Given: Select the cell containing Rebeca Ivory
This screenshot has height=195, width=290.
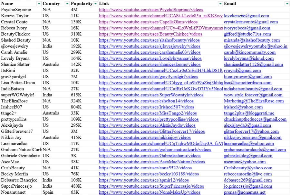Looking at the screenshot, I should point(21,28).
